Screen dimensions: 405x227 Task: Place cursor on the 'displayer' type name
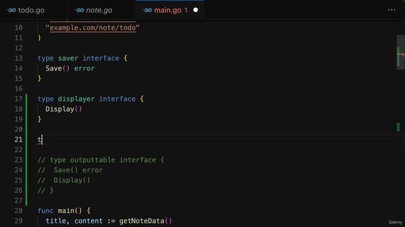pos(76,99)
